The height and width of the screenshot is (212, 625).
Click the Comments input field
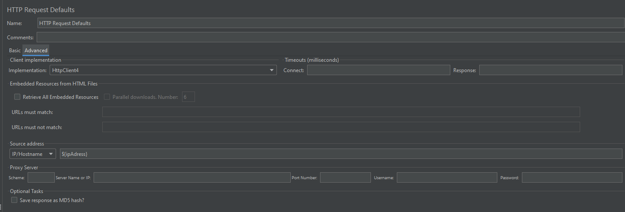pyautogui.click(x=331, y=38)
